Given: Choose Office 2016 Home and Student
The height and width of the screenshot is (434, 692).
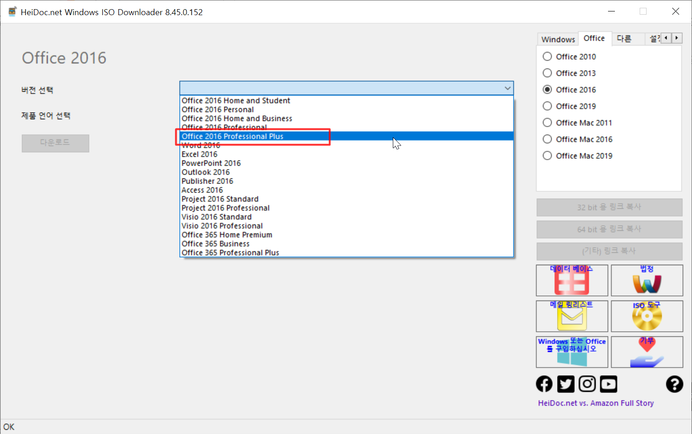Looking at the screenshot, I should pyautogui.click(x=347, y=100).
